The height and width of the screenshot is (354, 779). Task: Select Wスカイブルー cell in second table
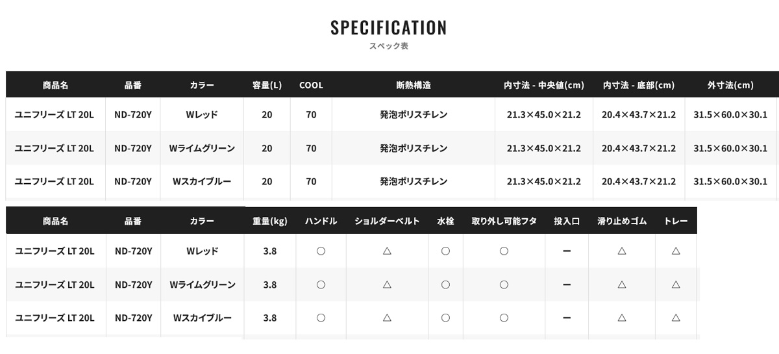coord(202,318)
